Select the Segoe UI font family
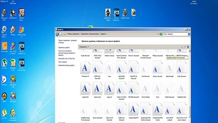Screen dimensions: 218x123 [x=109, y=90]
